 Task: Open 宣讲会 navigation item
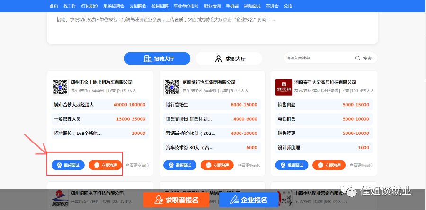[272, 6]
